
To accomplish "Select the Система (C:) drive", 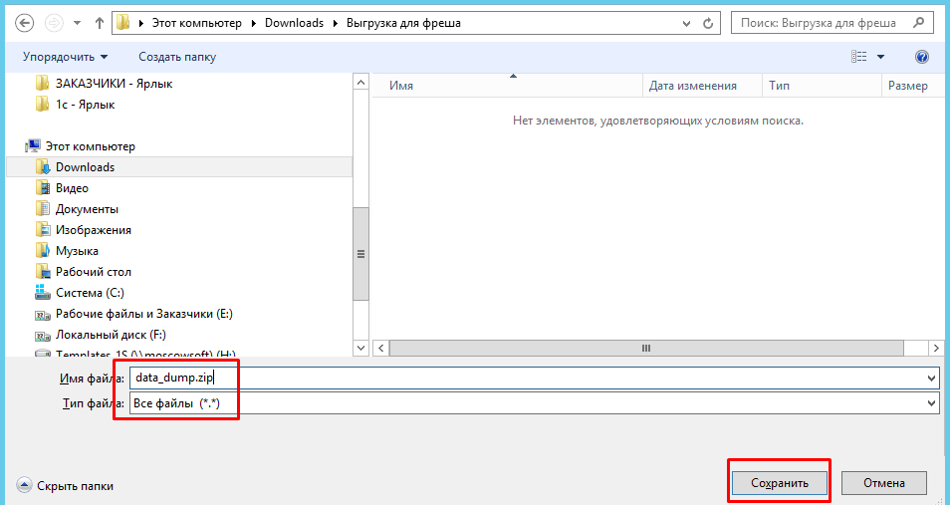I will (x=92, y=293).
